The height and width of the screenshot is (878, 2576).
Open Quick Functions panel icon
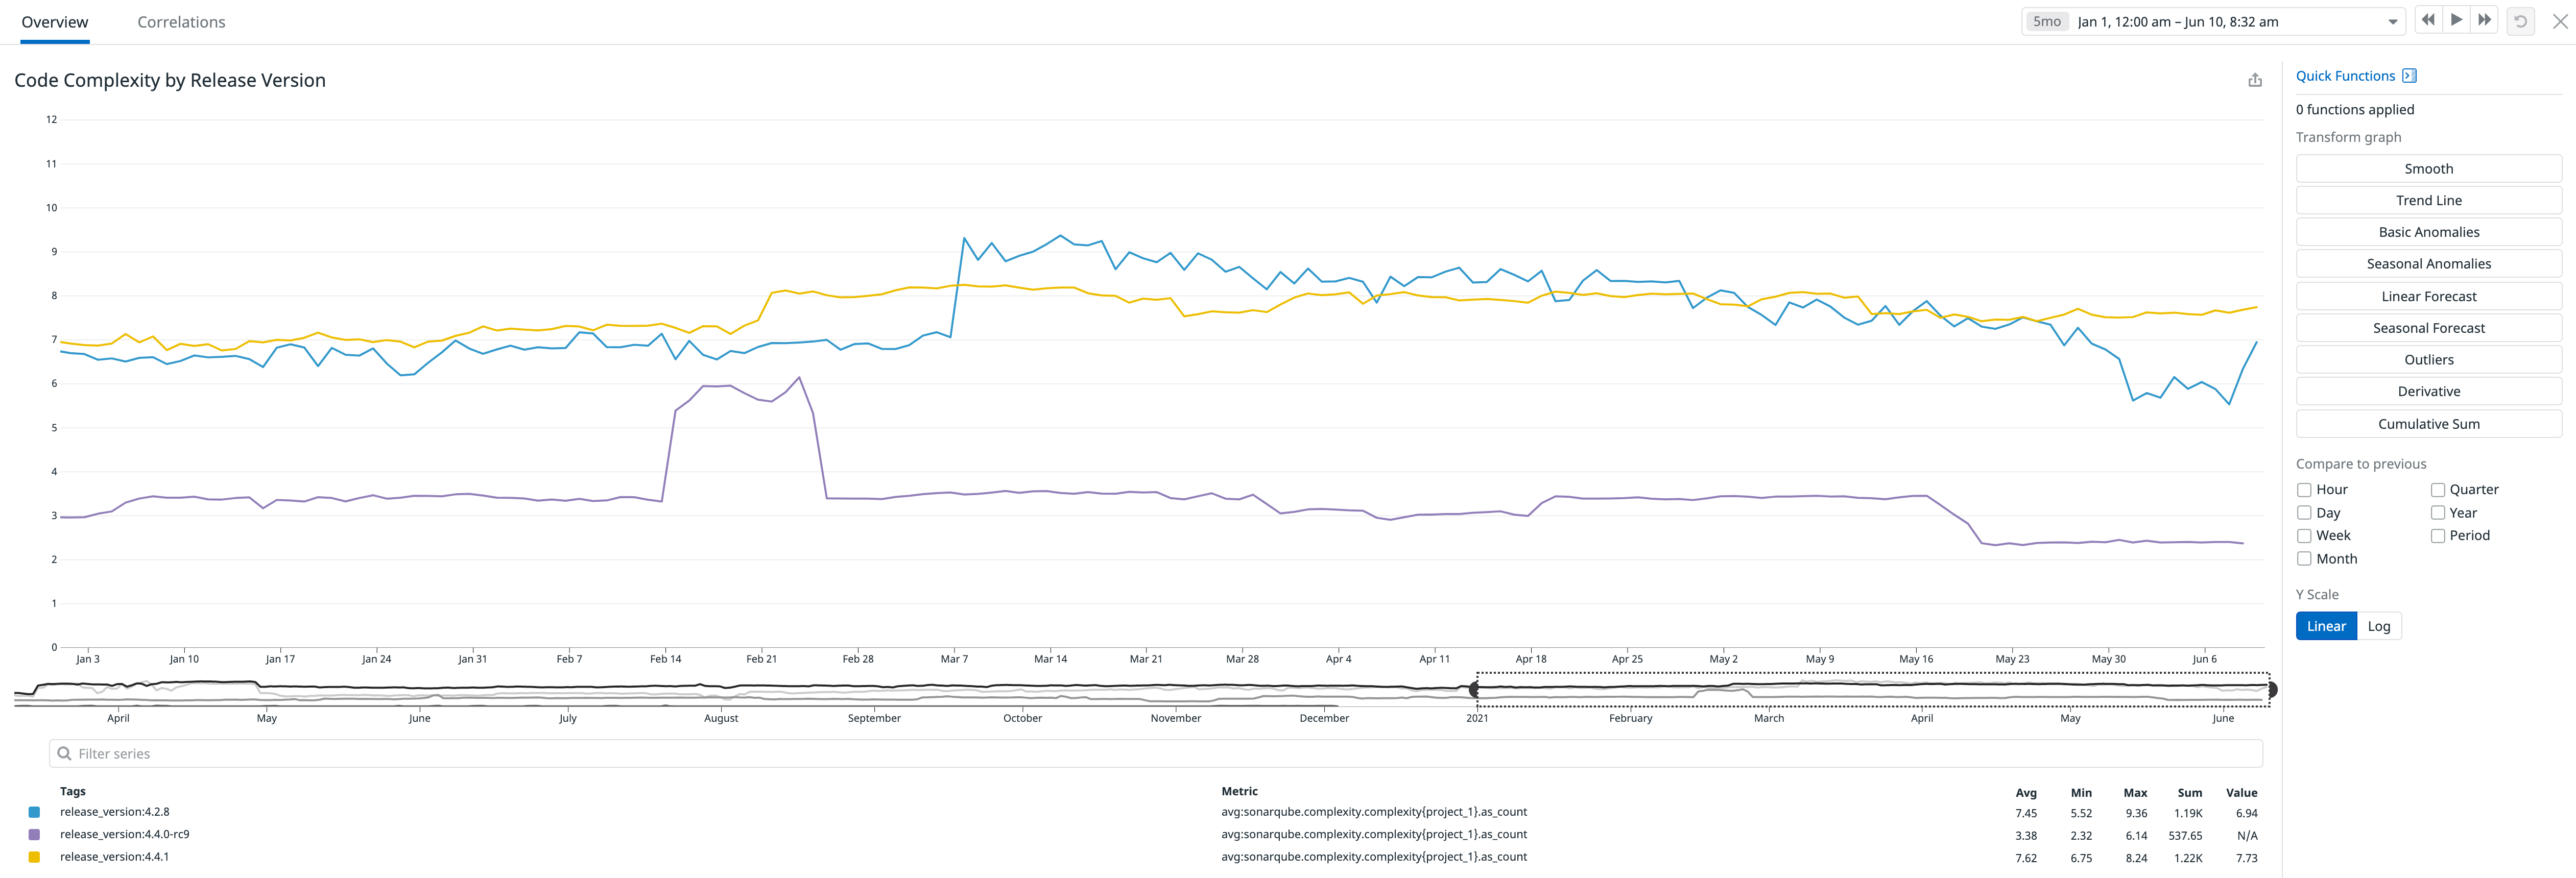click(x=2410, y=75)
